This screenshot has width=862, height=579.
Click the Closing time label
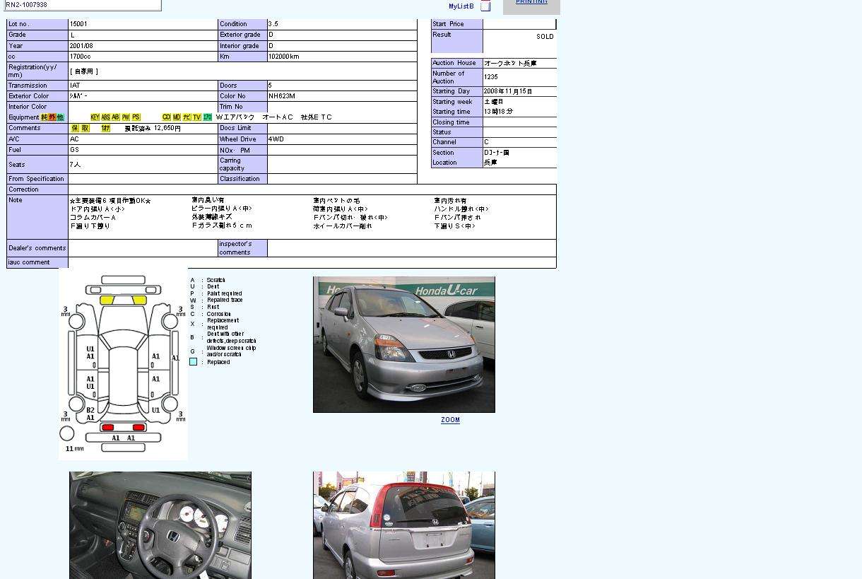click(451, 122)
